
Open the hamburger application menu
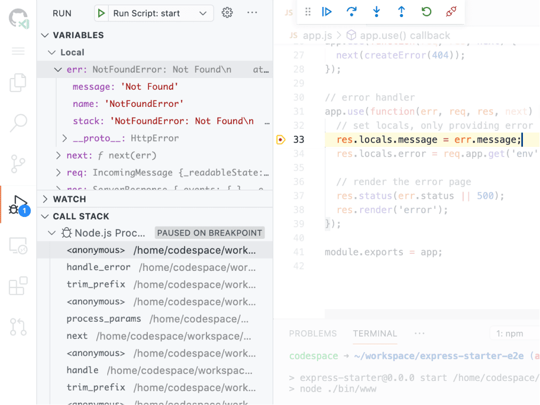[18, 51]
